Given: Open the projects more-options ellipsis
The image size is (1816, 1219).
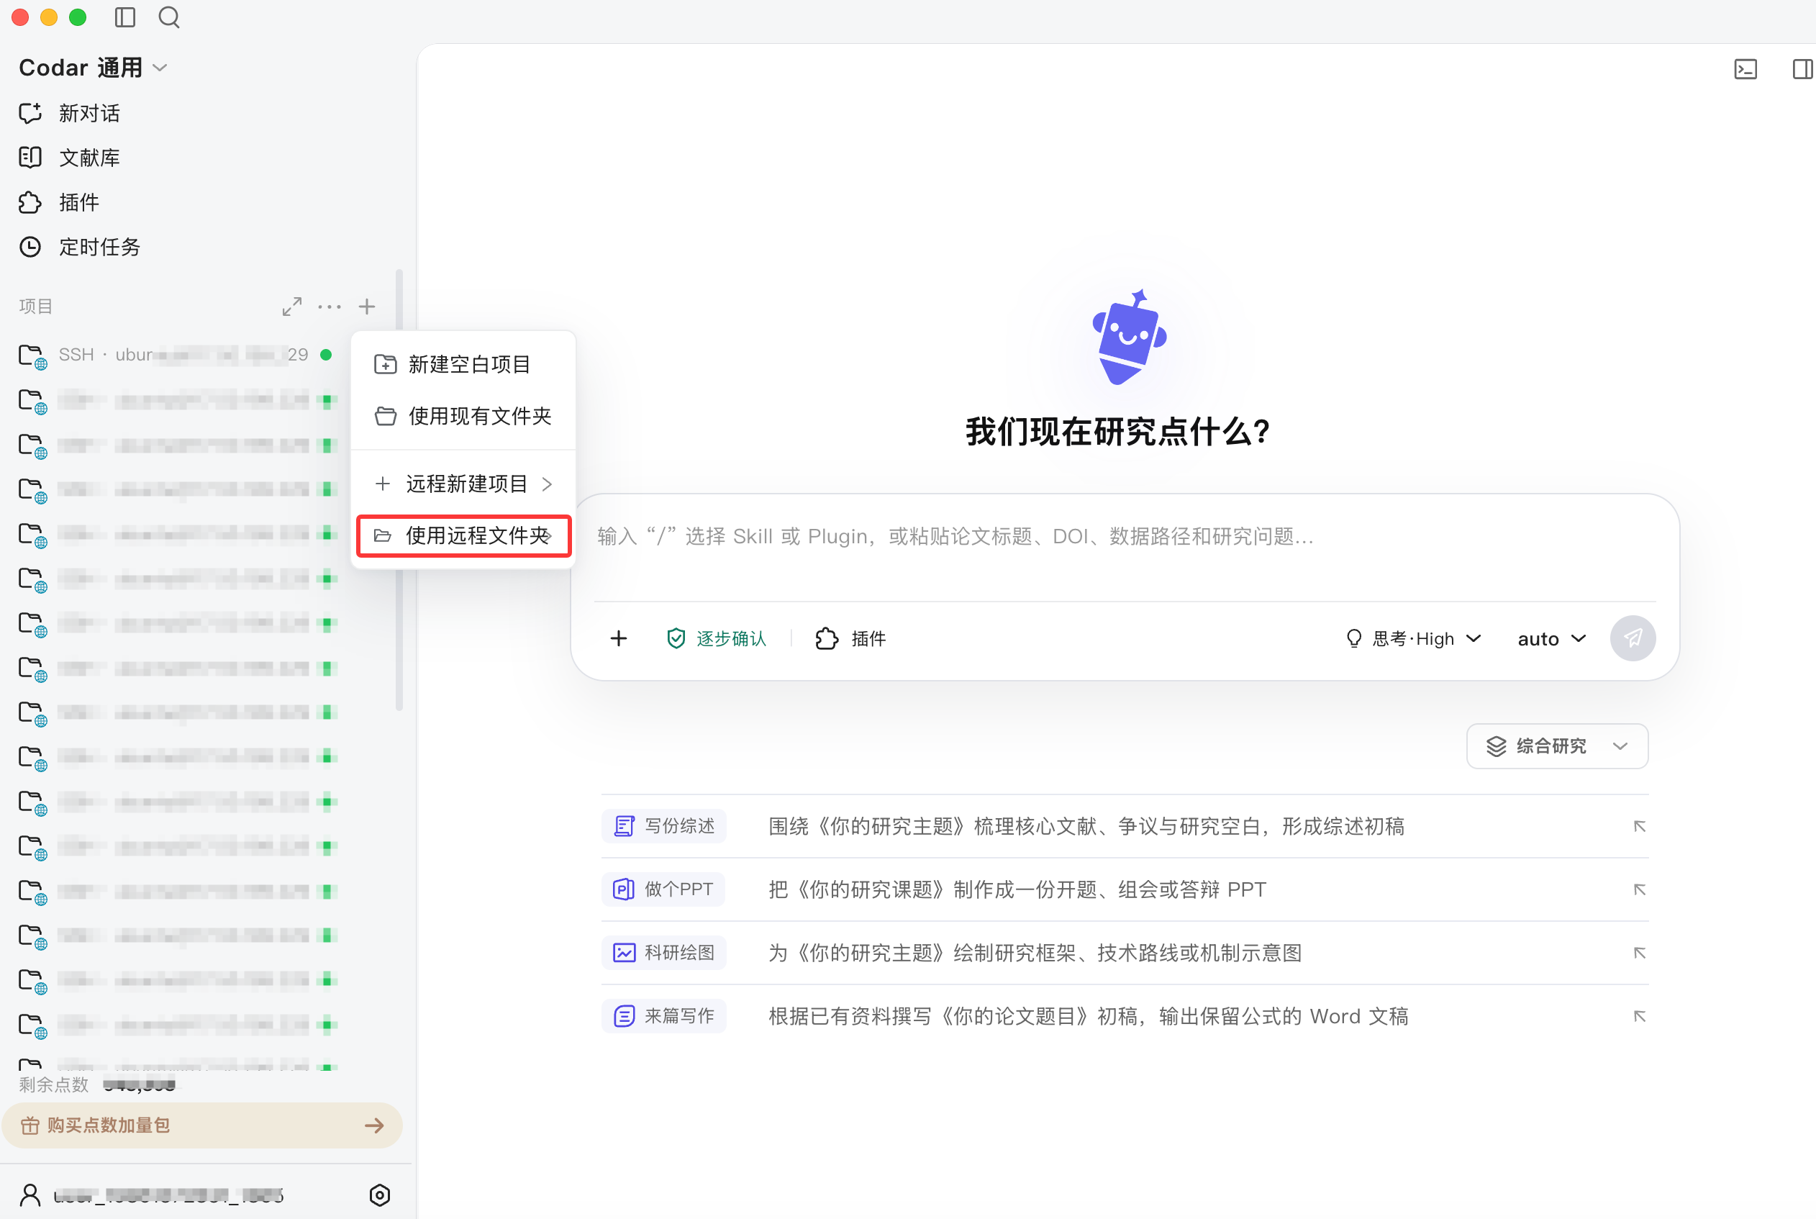Looking at the screenshot, I should click(330, 307).
